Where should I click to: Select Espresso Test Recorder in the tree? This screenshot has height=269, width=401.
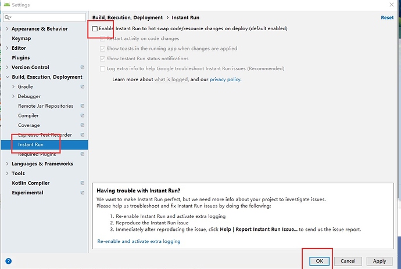45,134
